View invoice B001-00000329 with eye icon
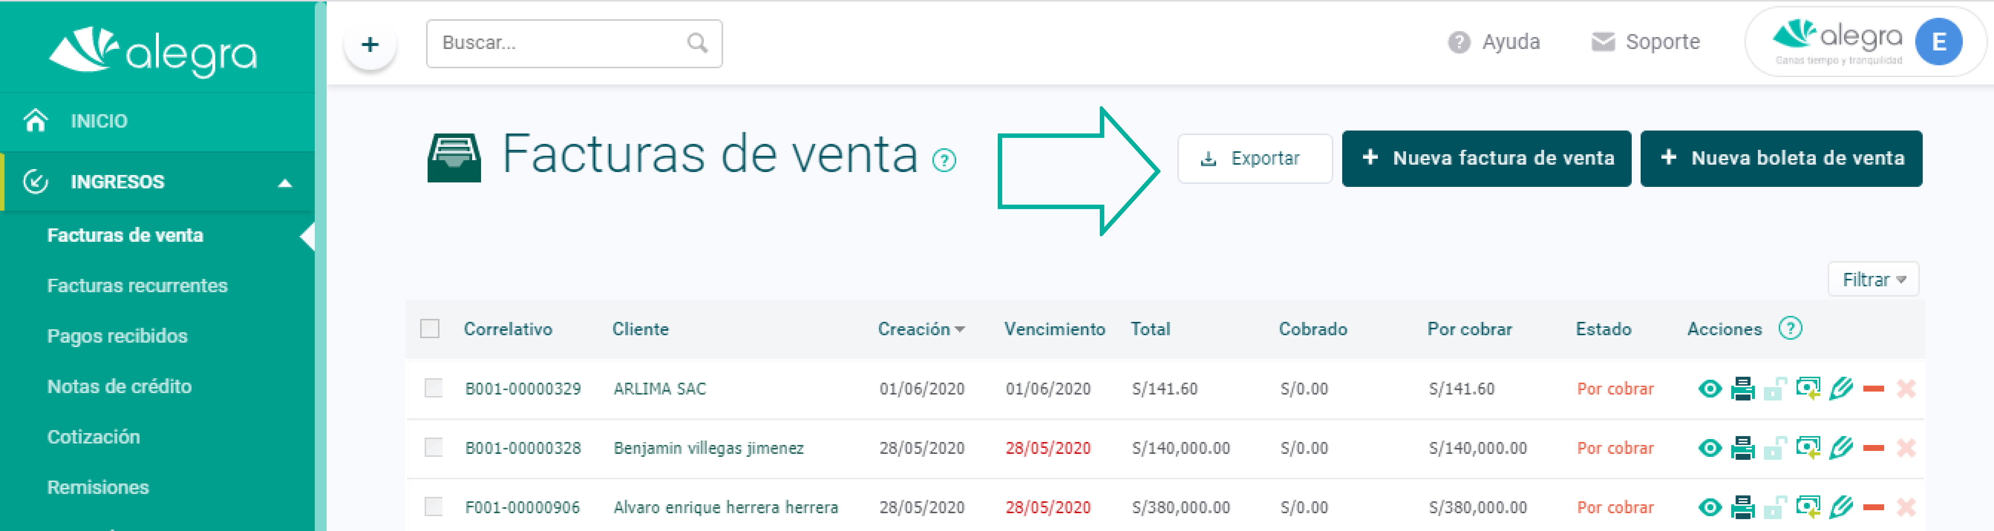 coord(1709,389)
